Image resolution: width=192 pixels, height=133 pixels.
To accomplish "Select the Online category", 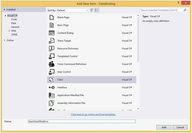I will [10, 40].
